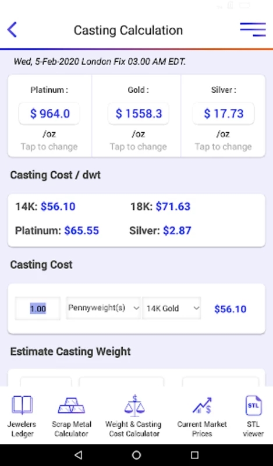This screenshot has height=466, width=273.
Task: Open Current Market Prices chart icon
Action: point(202,405)
